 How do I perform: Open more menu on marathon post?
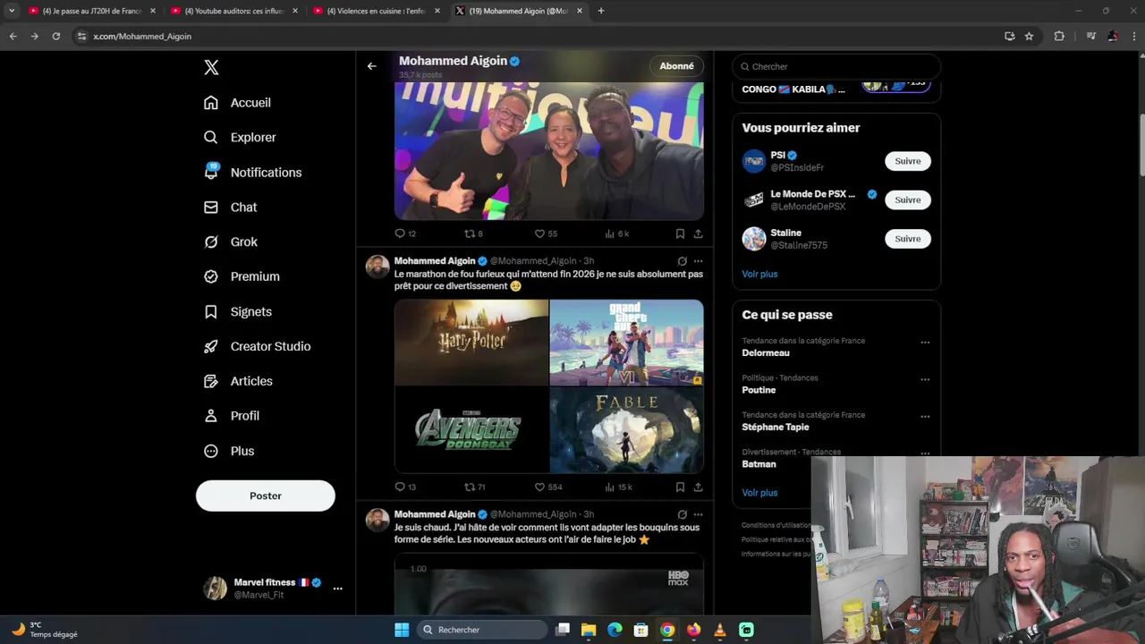(698, 262)
